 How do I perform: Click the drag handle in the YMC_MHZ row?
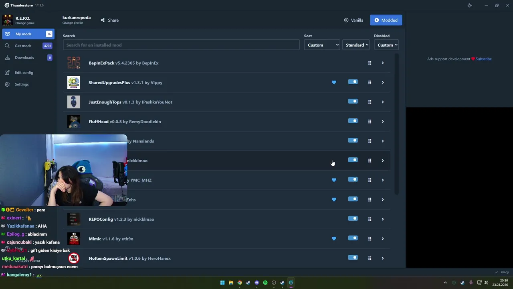[x=370, y=180]
